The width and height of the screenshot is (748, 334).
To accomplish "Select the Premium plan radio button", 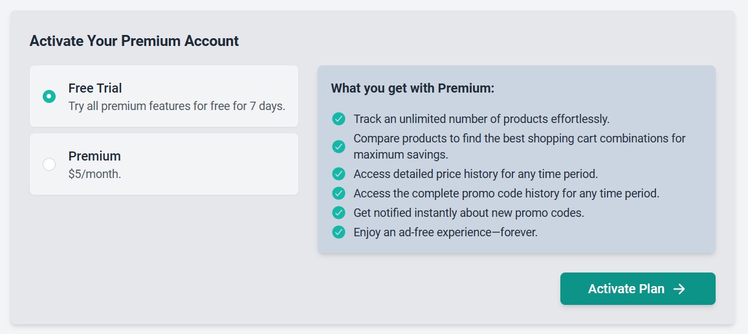I will click(49, 164).
